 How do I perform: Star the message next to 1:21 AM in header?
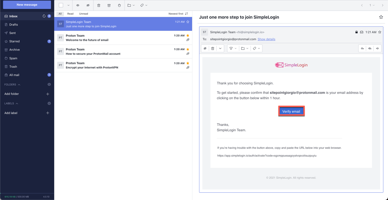pos(380,32)
